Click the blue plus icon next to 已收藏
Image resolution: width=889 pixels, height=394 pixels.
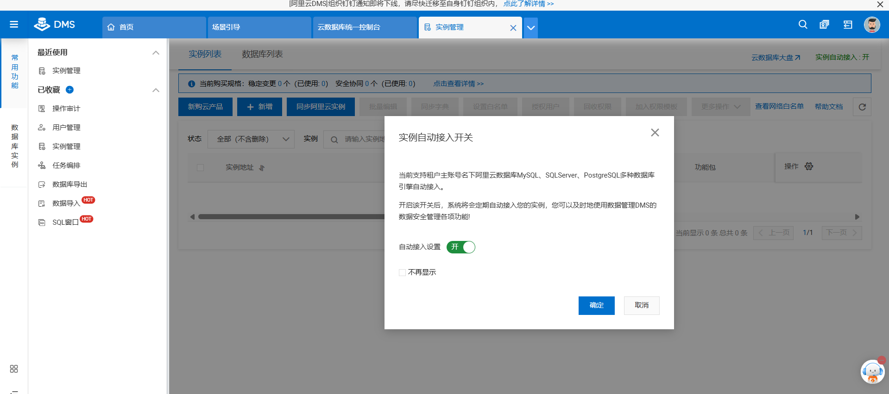coord(70,90)
